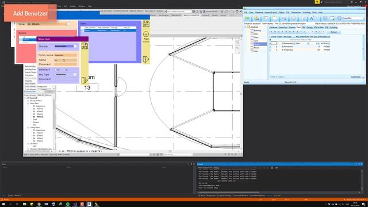Click the Refresh button in data grid

[333, 32]
